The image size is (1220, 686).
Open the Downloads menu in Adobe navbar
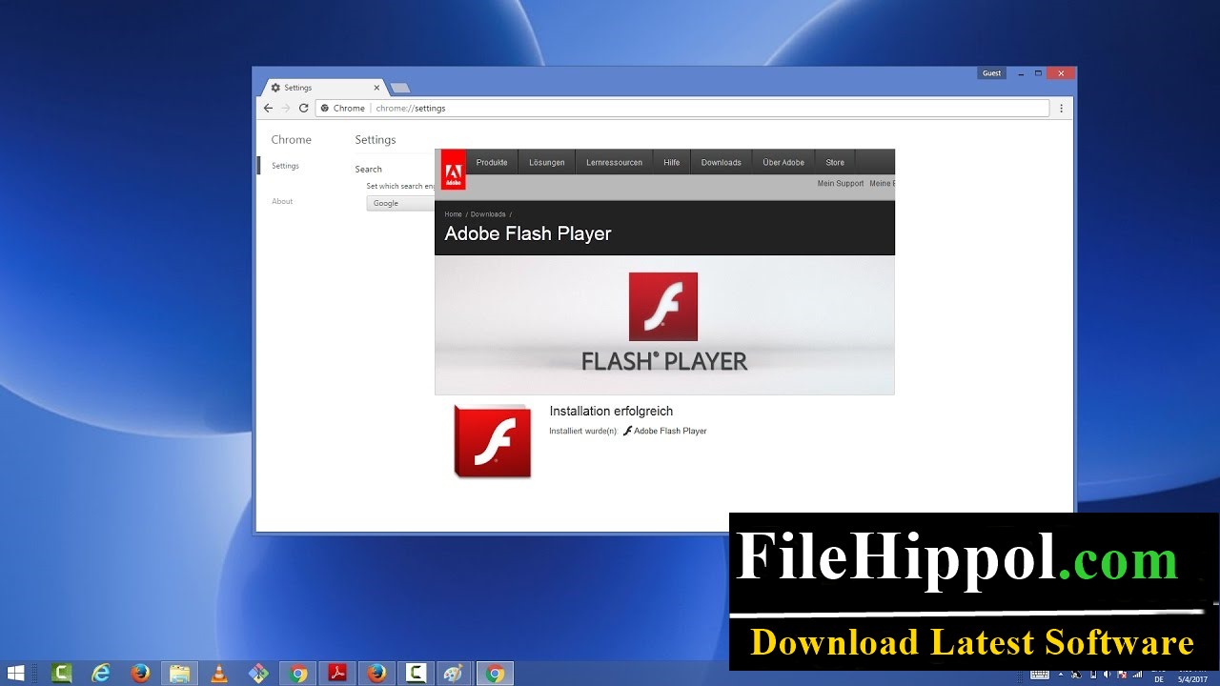tap(722, 162)
